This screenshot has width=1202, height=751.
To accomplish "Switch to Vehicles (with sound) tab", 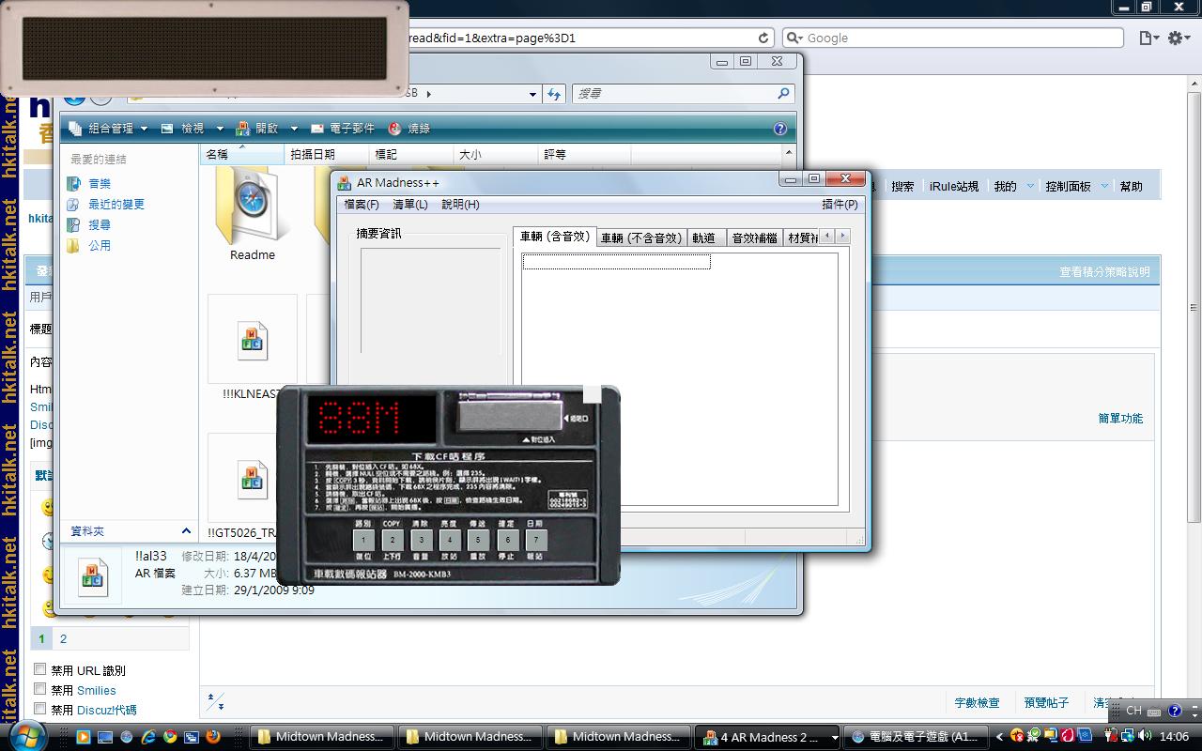I will [x=555, y=237].
